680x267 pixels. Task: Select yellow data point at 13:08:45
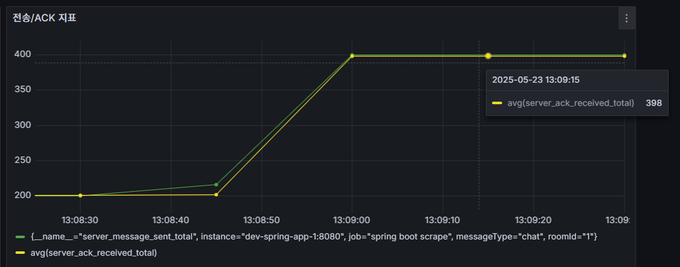[x=216, y=194]
